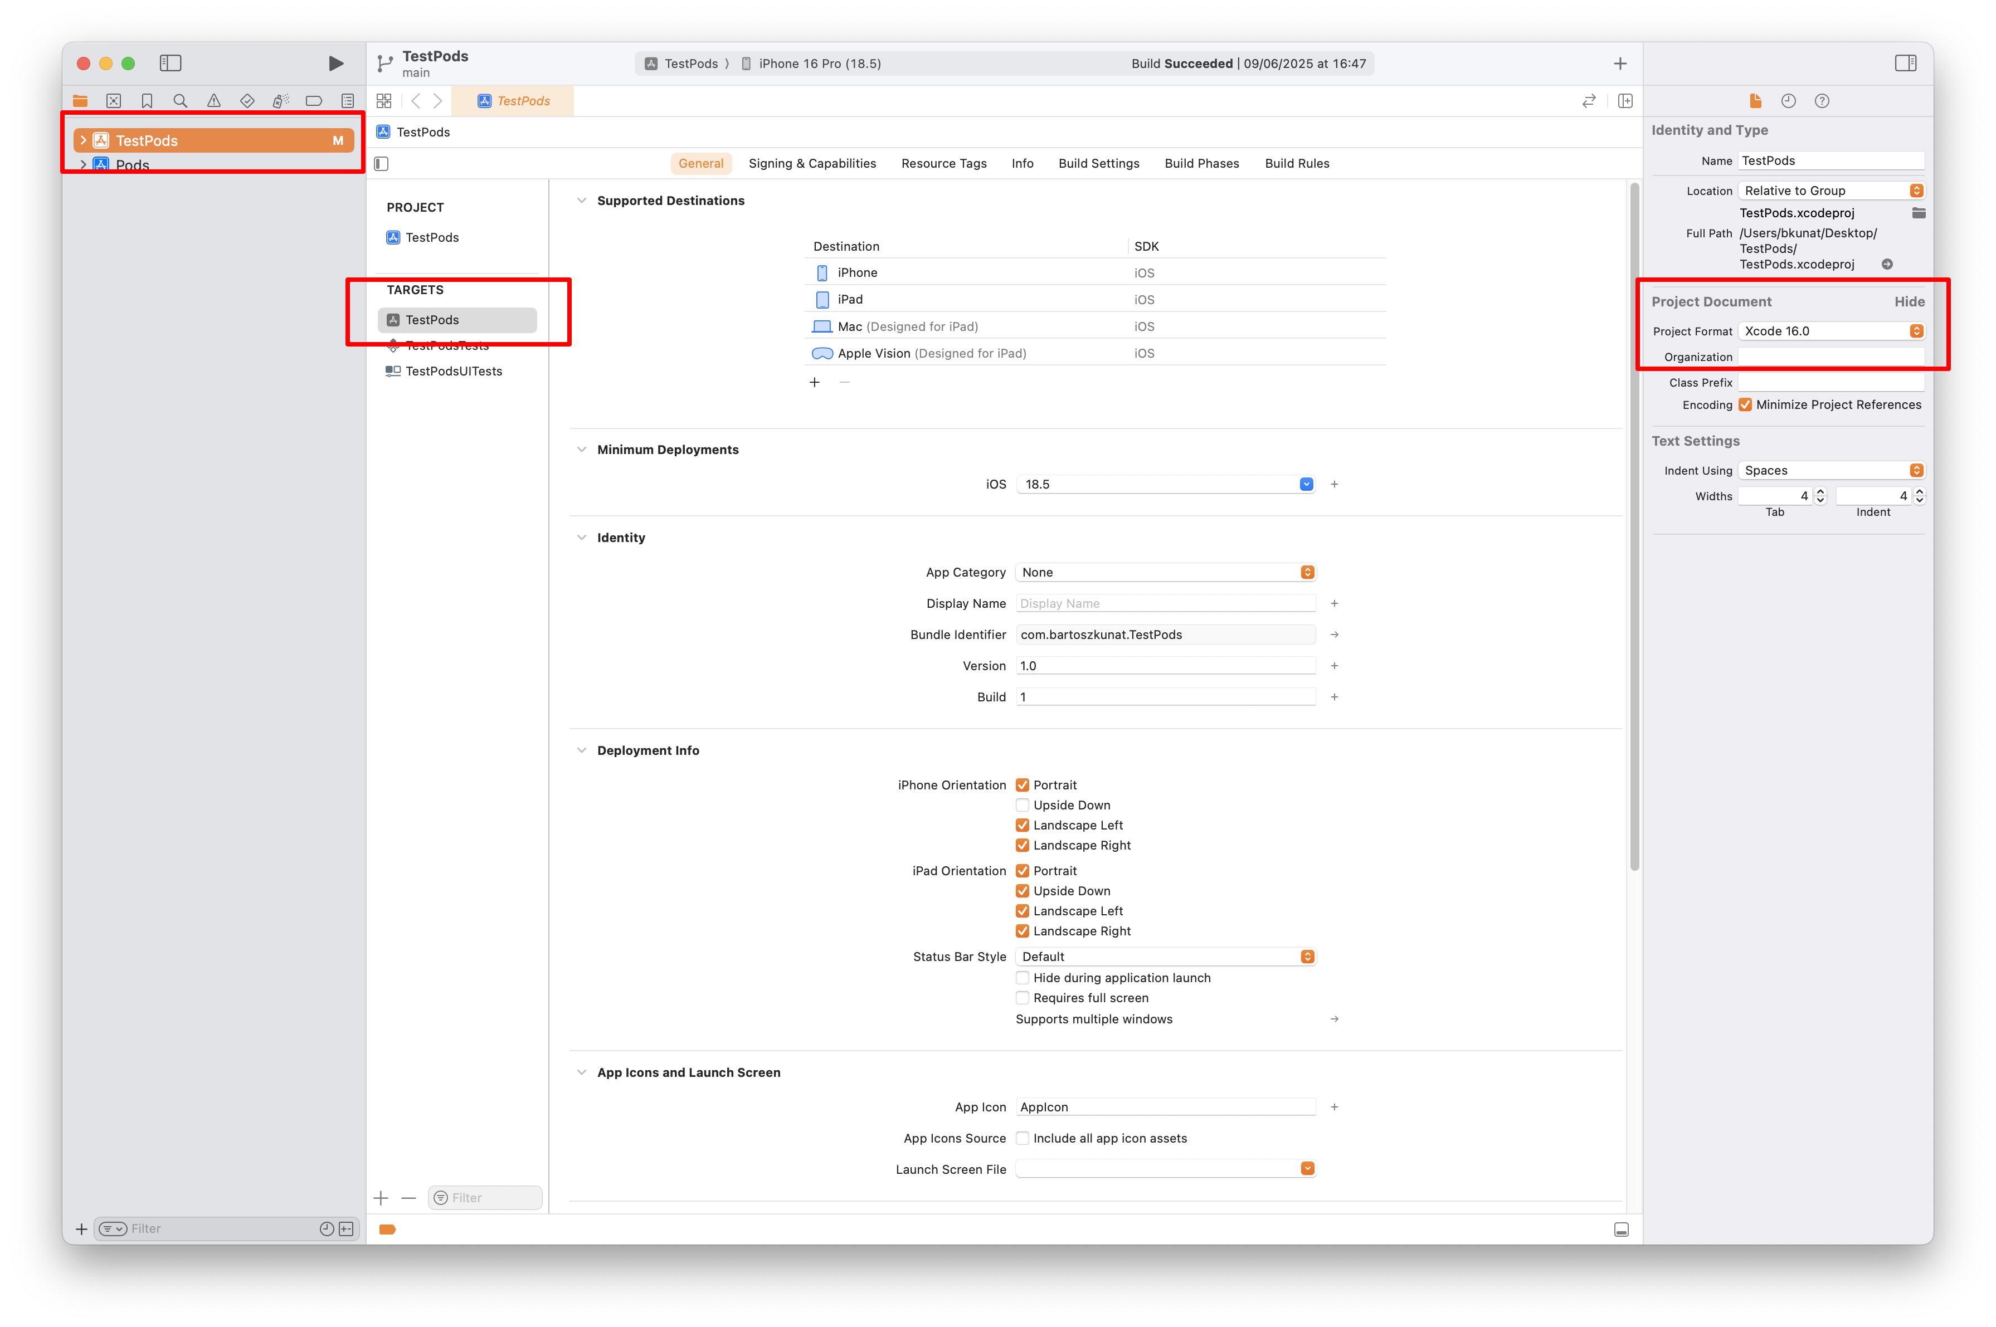Uncheck iPad Upside Down orientation

click(1023, 891)
